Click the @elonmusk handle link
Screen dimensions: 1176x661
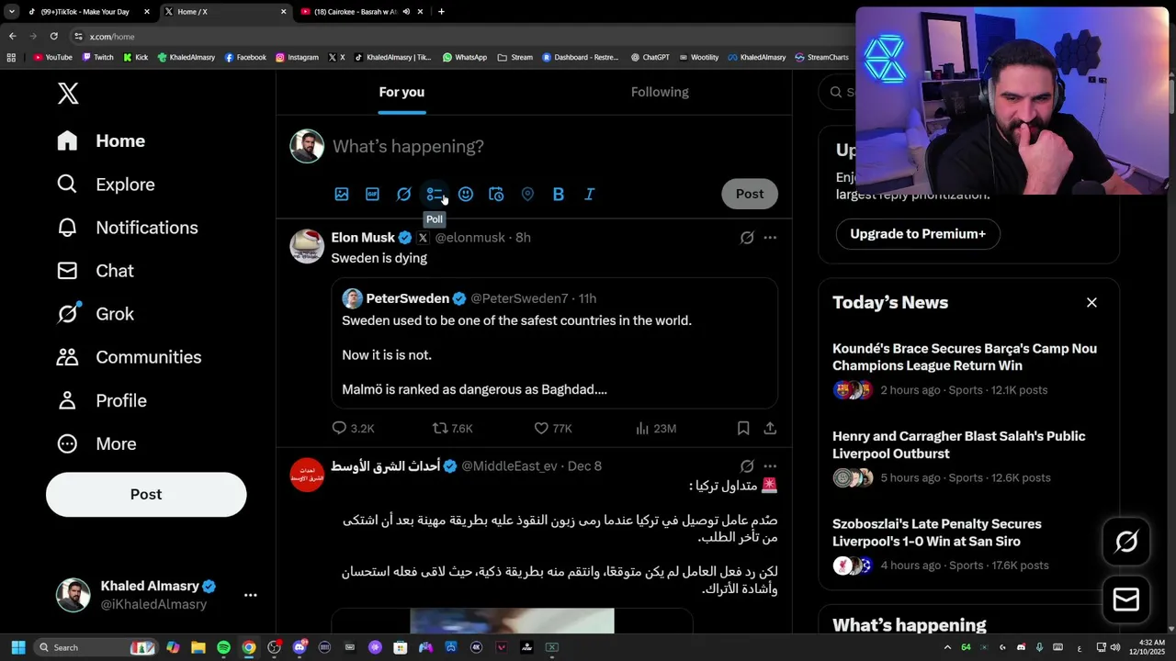(x=469, y=237)
